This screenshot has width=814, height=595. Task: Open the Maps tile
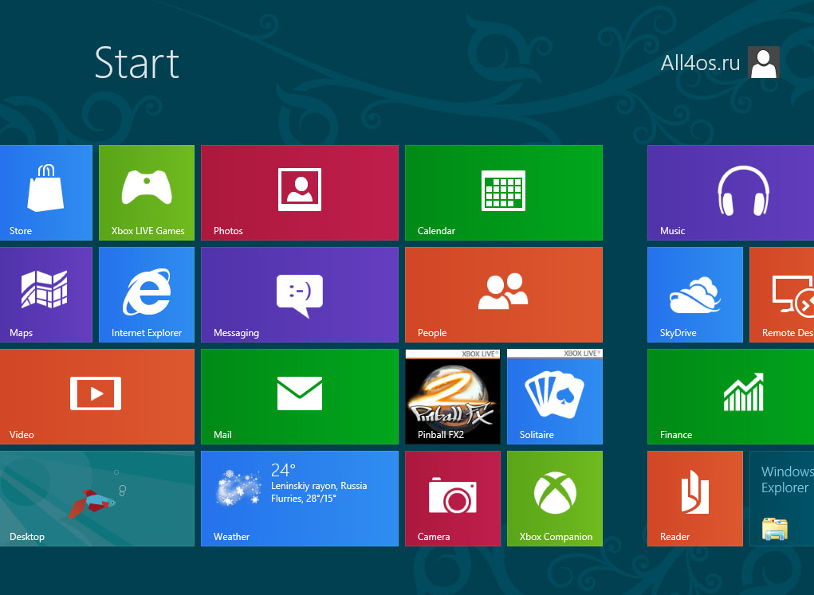(46, 295)
